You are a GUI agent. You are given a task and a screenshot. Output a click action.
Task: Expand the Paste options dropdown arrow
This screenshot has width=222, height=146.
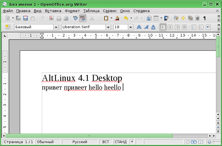click(x=111, y=18)
